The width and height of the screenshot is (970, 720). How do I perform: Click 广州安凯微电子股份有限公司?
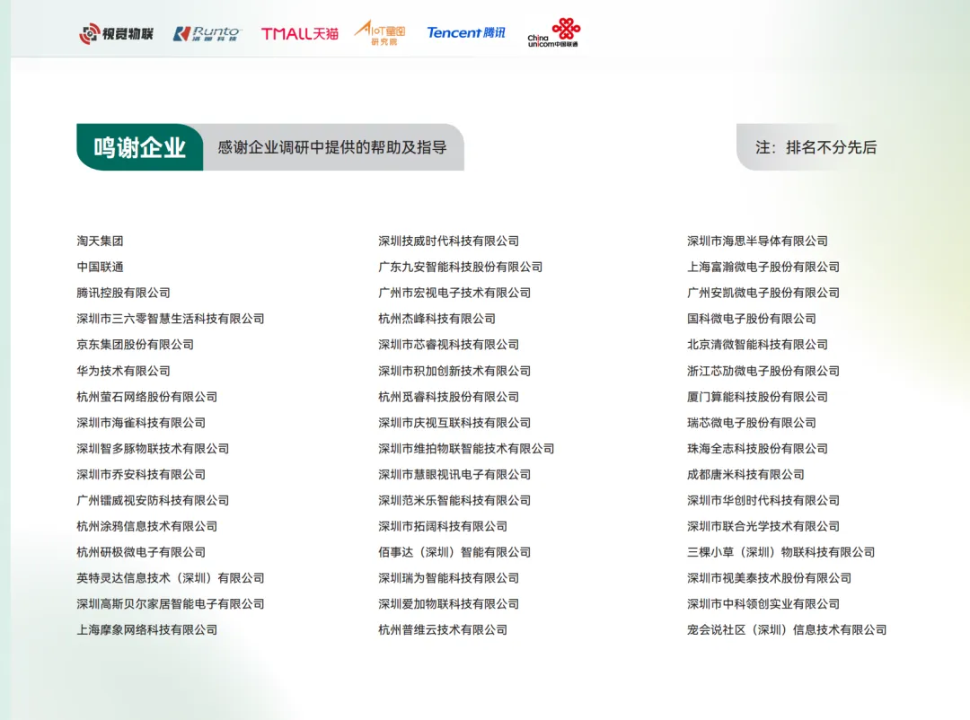763,293
